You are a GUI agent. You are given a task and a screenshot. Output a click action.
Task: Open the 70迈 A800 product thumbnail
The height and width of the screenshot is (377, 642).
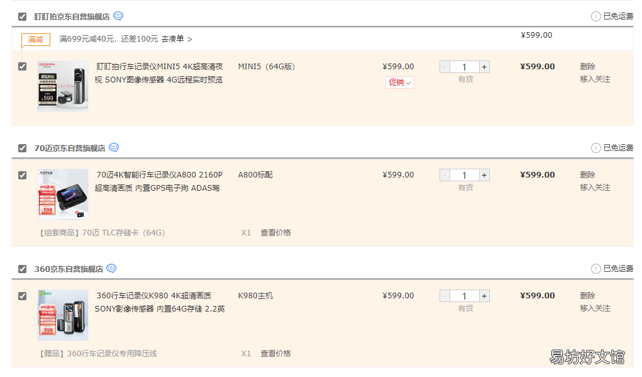coord(63,194)
